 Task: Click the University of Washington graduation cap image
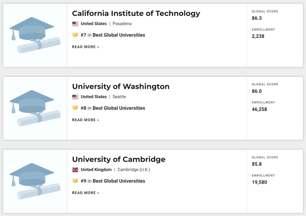(x=35, y=108)
